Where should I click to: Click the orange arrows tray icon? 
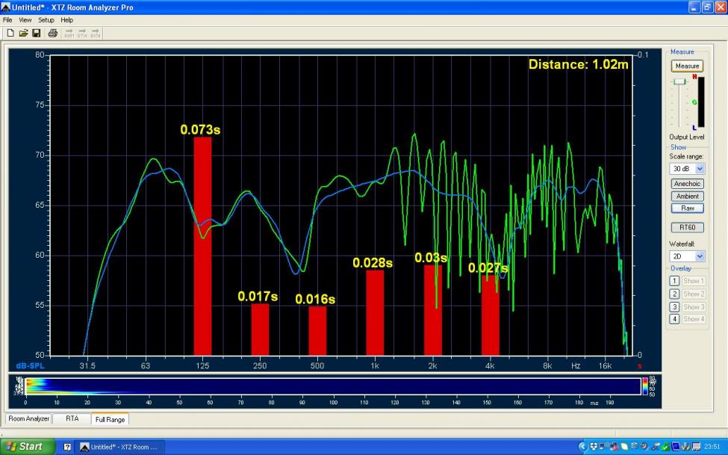(685, 447)
